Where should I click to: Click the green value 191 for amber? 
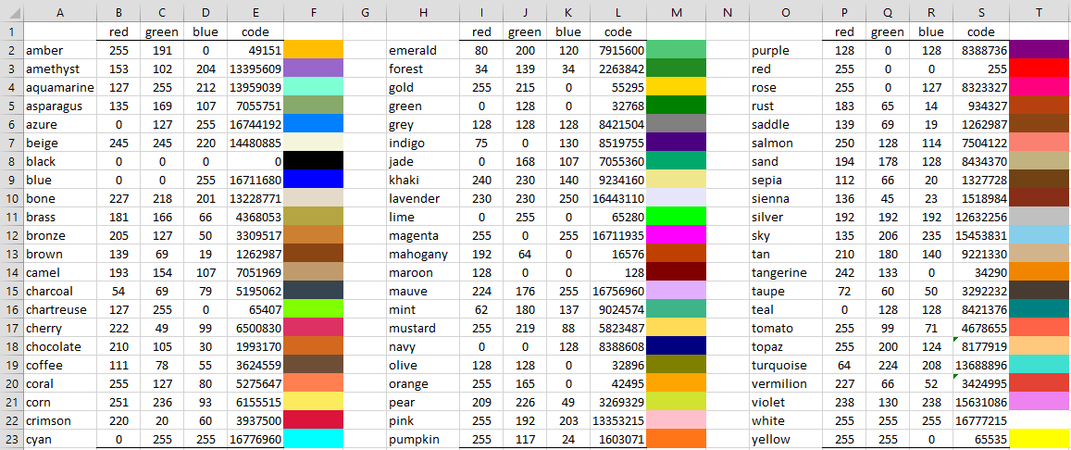pyautogui.click(x=162, y=50)
